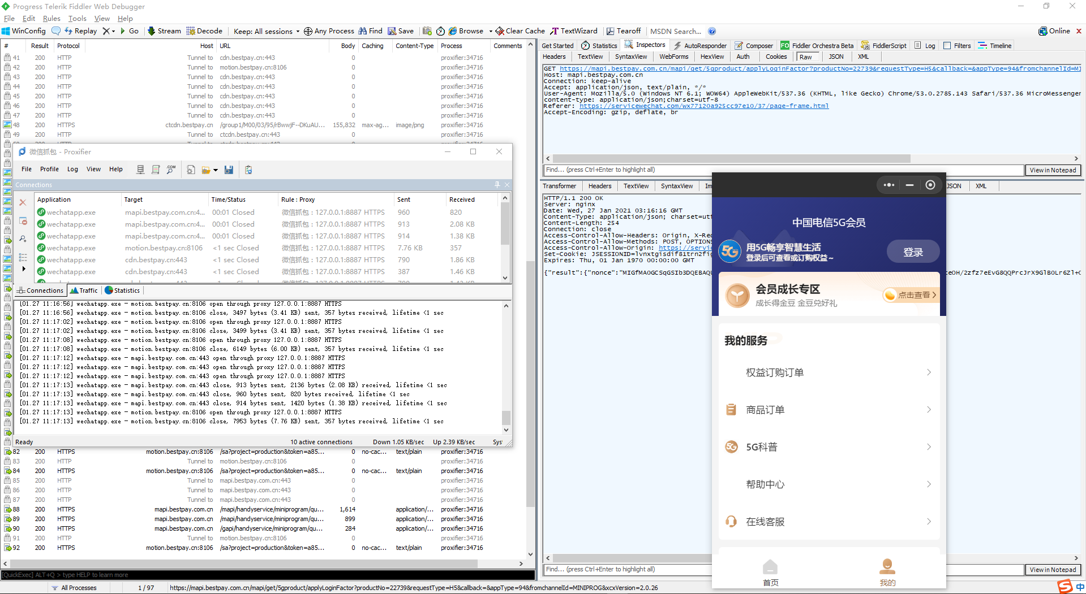Open Proxification Rules in Proxifier toolbar

[156, 170]
